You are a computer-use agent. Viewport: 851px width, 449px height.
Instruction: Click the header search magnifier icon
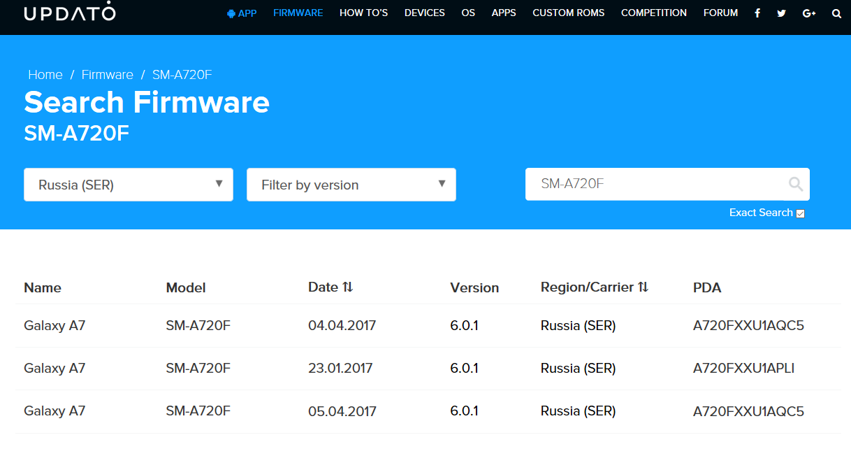click(836, 13)
